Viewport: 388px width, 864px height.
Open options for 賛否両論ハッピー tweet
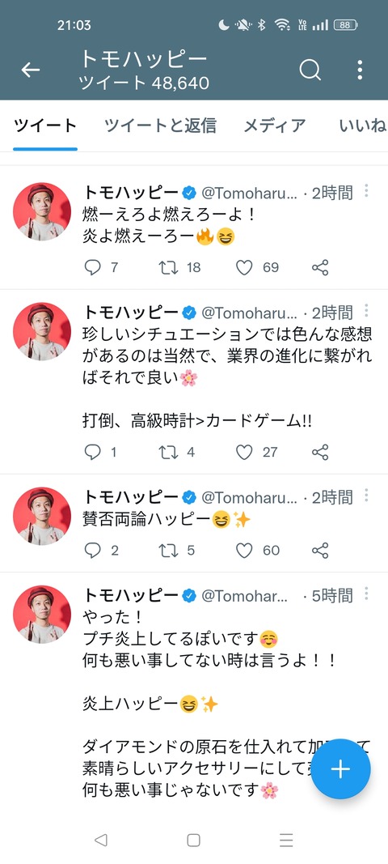366,496
